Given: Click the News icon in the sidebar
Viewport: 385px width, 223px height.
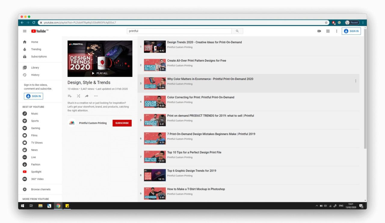Looking at the screenshot, I should (25, 150).
